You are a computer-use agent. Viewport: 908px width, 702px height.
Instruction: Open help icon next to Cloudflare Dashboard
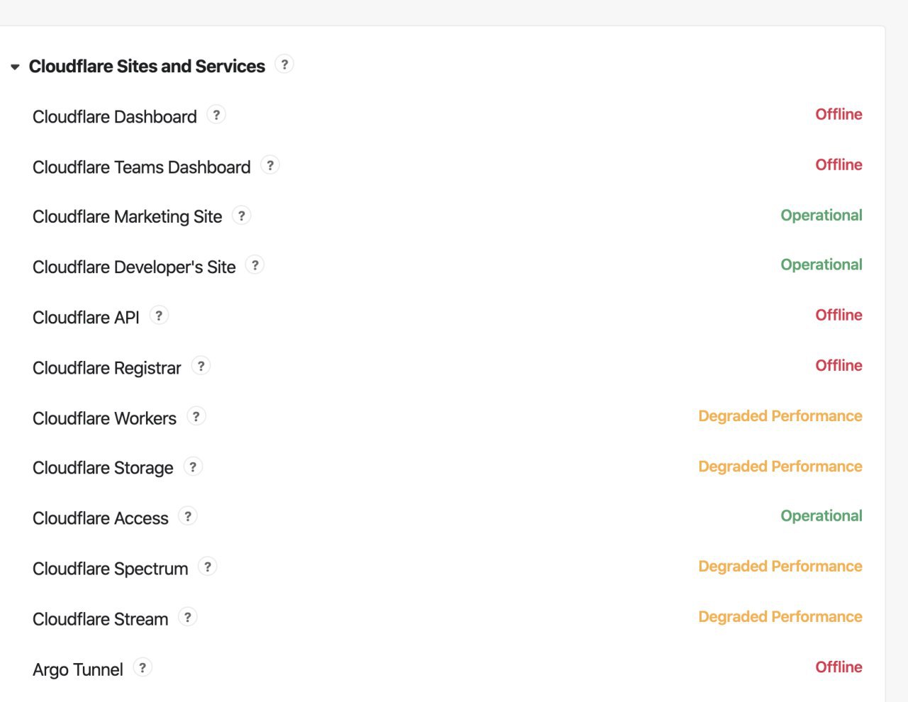pyautogui.click(x=216, y=115)
